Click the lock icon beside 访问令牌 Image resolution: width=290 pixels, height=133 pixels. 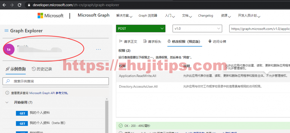click(x=210, y=41)
